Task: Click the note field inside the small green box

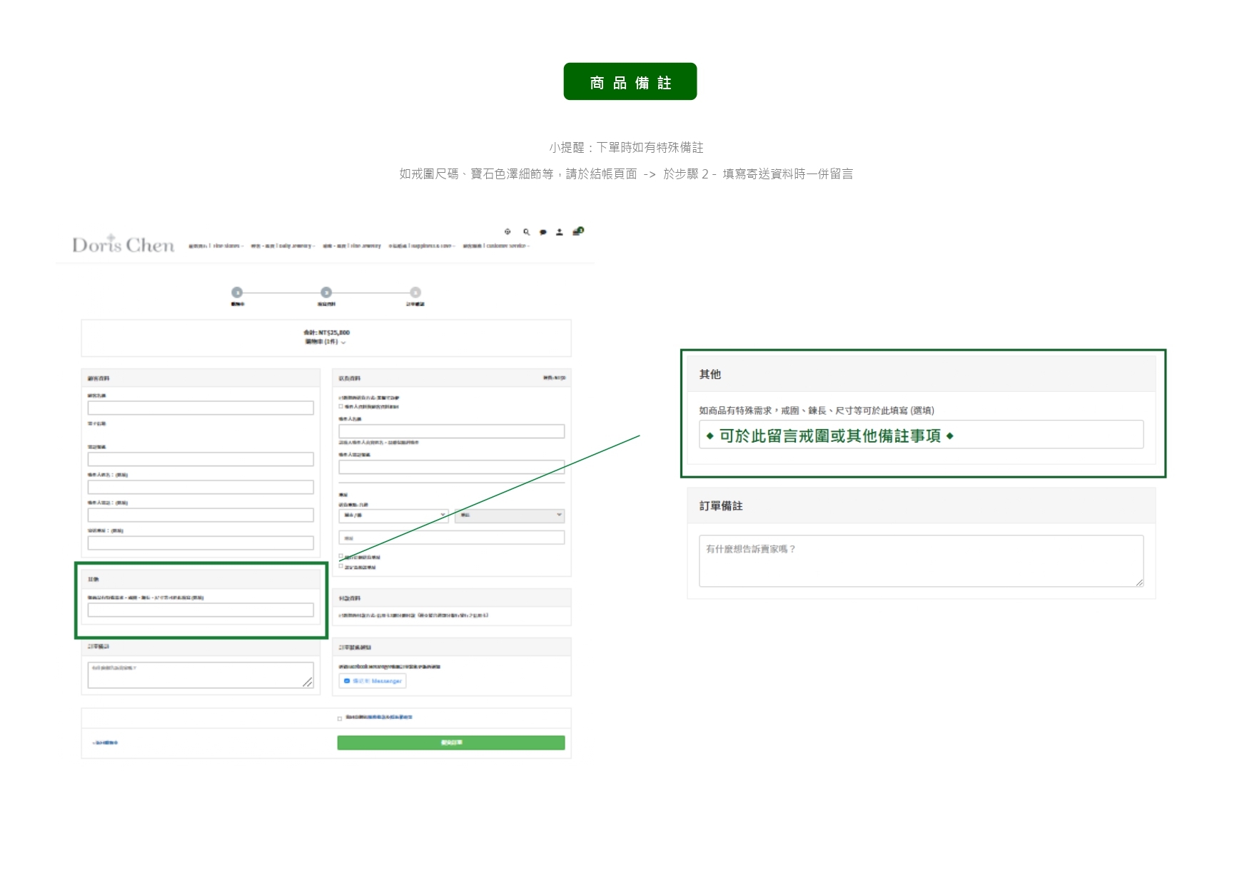Action: pyautogui.click(x=201, y=610)
